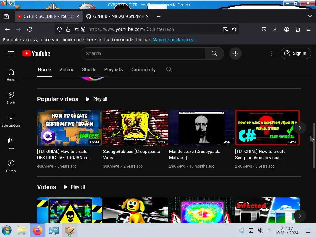Start voice search with microphone icon

(x=235, y=53)
